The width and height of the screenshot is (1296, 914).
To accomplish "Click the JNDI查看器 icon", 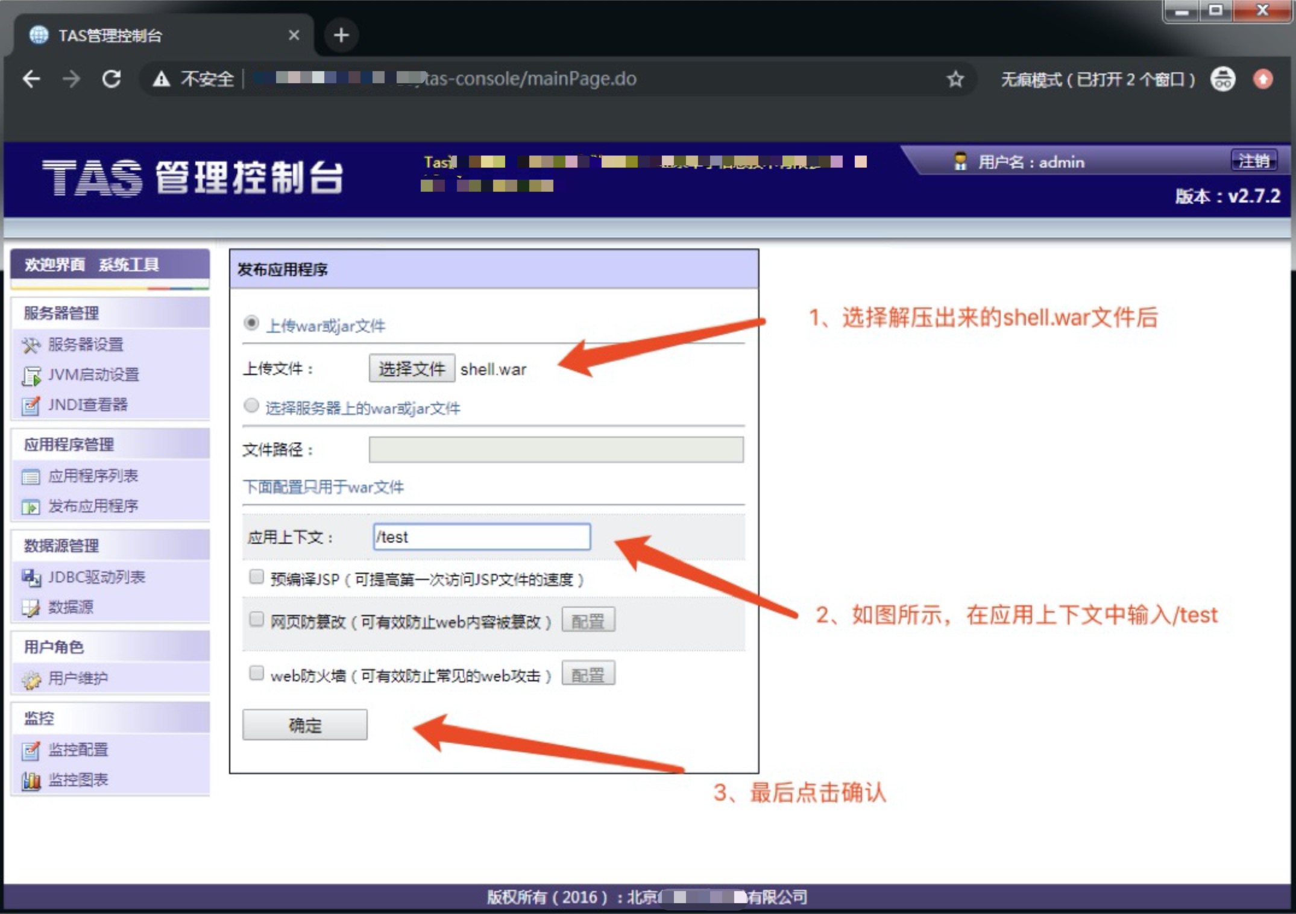I will tap(31, 406).
